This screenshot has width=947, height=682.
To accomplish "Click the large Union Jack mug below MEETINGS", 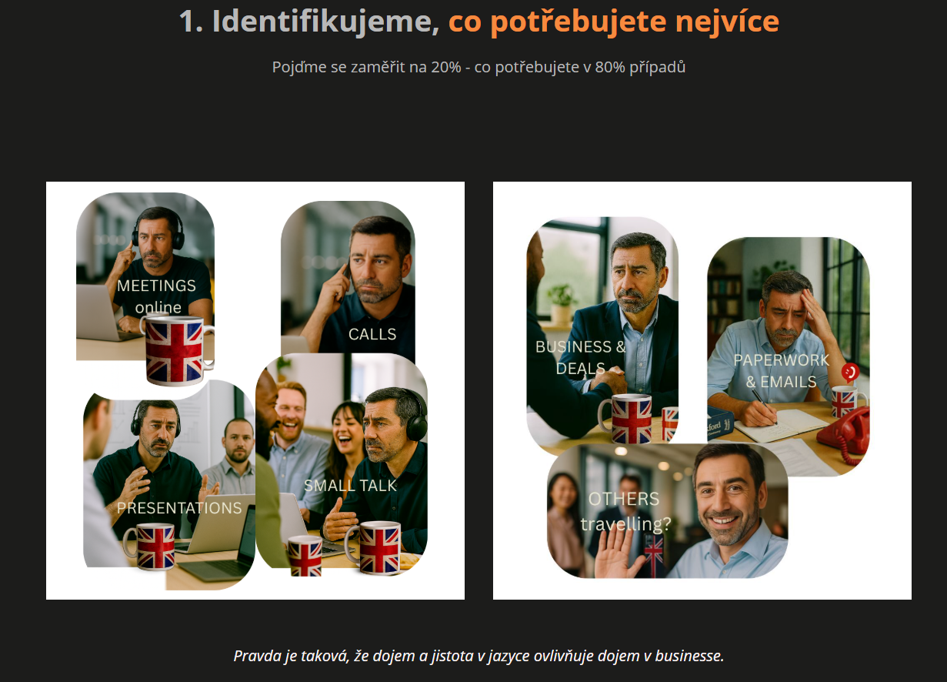I will (x=177, y=350).
